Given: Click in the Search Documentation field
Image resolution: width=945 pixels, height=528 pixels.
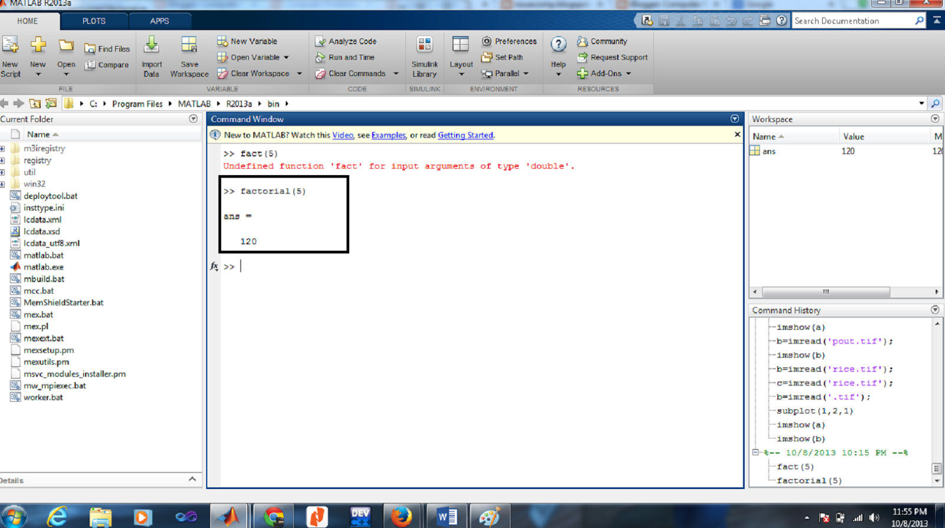Looking at the screenshot, I should click(x=853, y=21).
